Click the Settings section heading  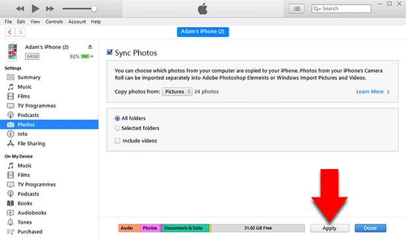(13, 68)
